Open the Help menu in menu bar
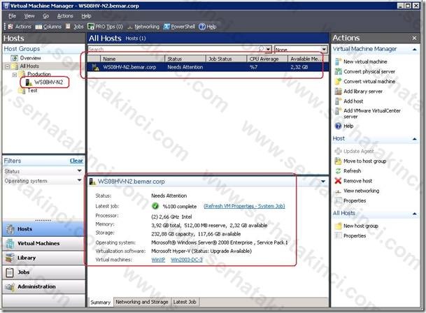The width and height of the screenshot is (426, 313). (x=86, y=16)
